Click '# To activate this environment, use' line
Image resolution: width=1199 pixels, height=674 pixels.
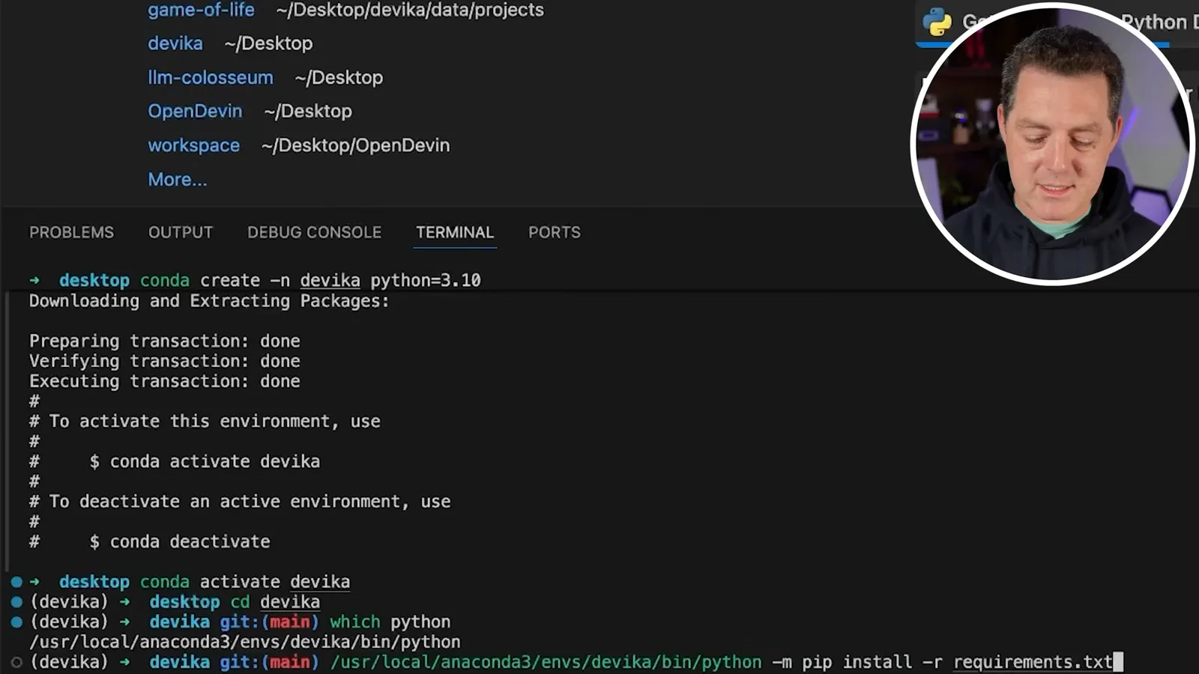(x=205, y=422)
